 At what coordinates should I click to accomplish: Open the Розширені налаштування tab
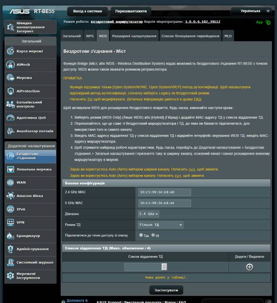(134, 36)
